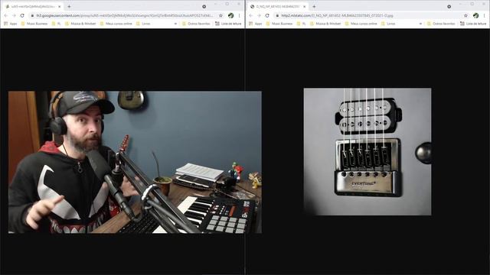Select the D_NQ_NP image tab in right window
The height and width of the screenshot is (275, 490).
(278, 6)
